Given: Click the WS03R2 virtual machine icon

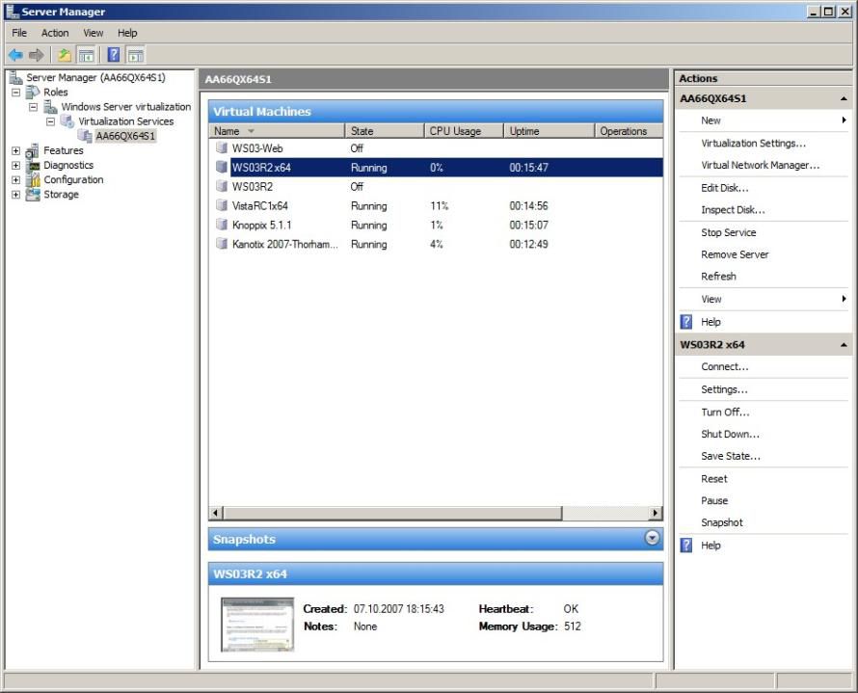Looking at the screenshot, I should [x=222, y=186].
